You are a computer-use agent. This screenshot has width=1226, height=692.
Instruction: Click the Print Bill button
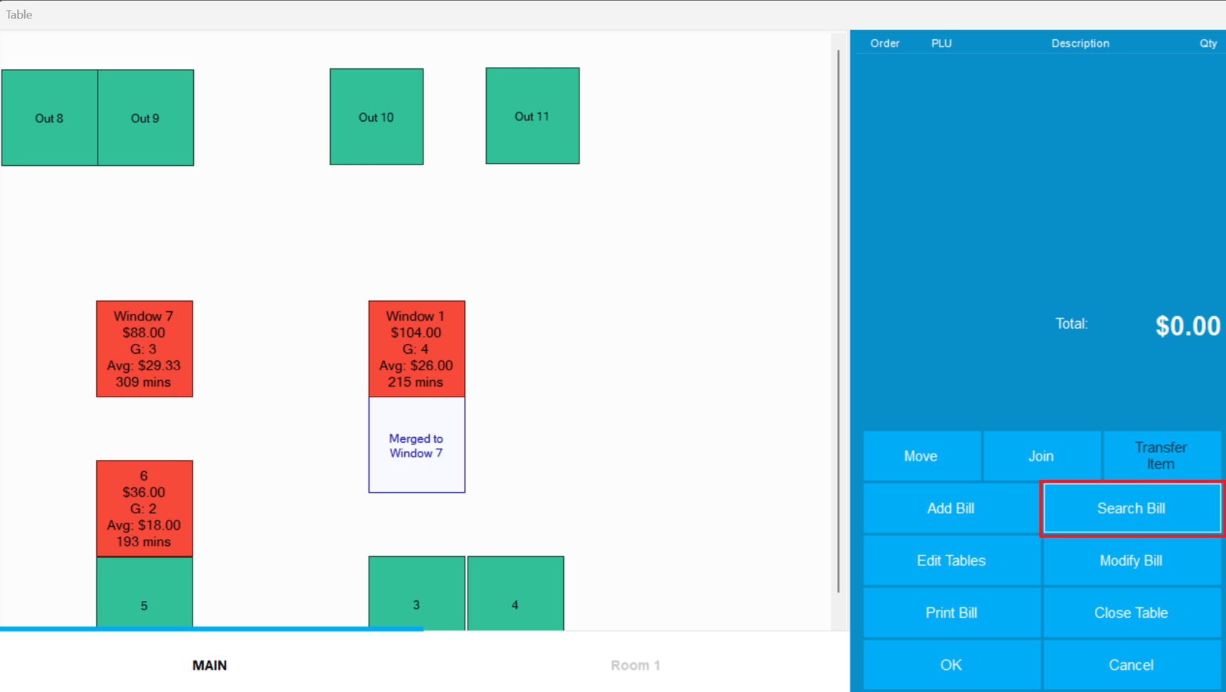tap(951, 613)
